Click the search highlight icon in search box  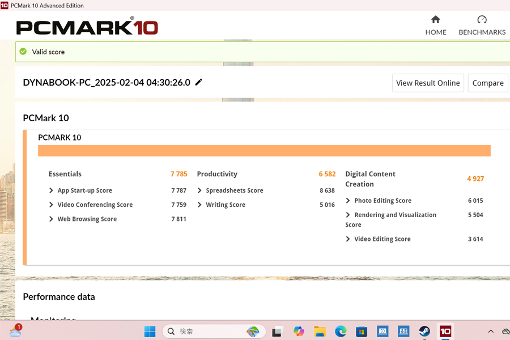(253, 331)
